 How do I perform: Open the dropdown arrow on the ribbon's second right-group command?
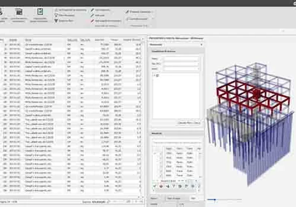point(153,19)
